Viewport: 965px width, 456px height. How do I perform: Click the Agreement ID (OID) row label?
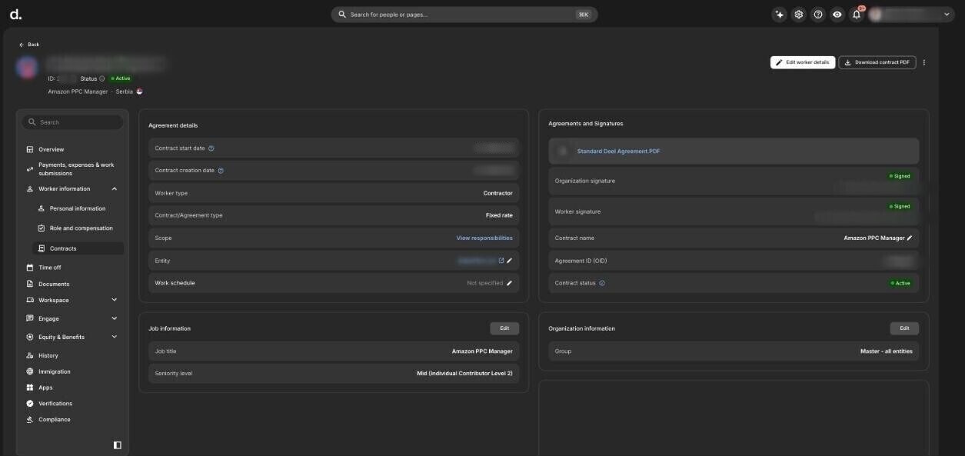[581, 261]
